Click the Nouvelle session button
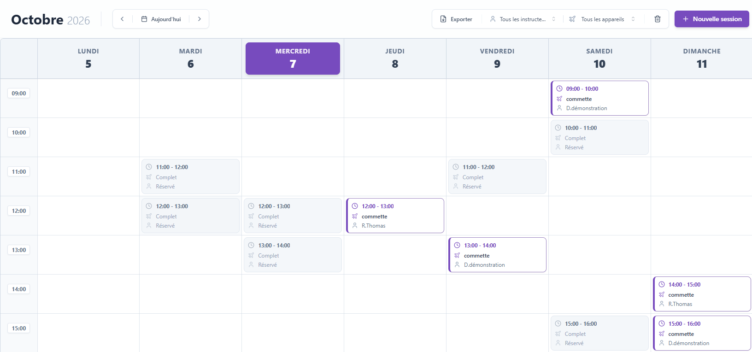Image resolution: width=752 pixels, height=352 pixels. point(712,19)
